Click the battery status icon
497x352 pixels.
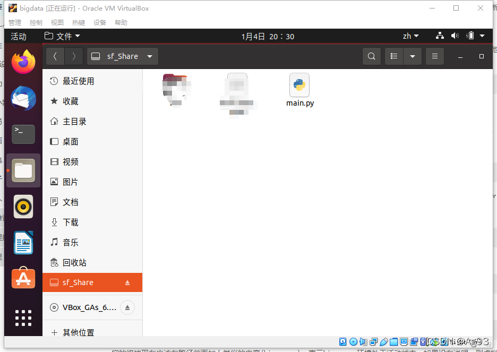470,36
